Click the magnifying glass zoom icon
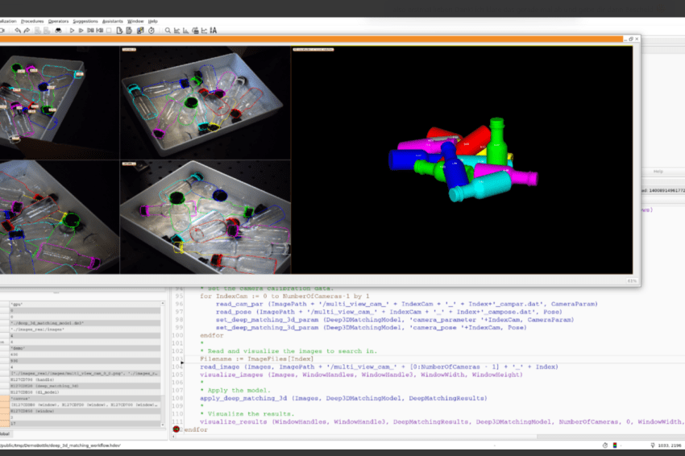685x456 pixels. point(168,31)
